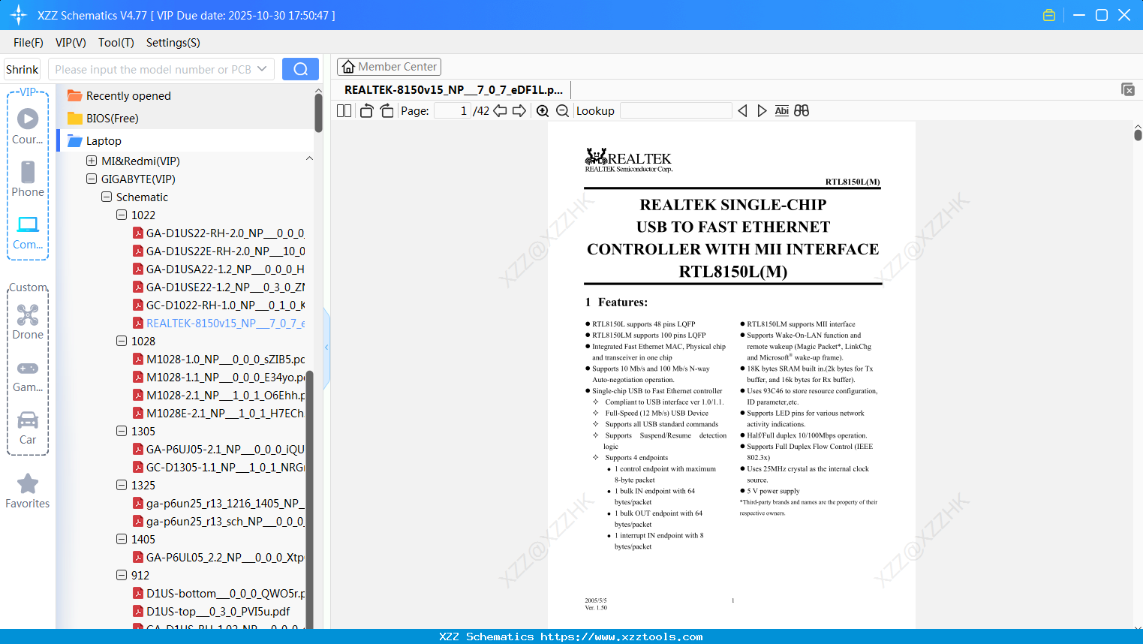
Task: Click the Abi text match option icon
Action: click(x=781, y=111)
